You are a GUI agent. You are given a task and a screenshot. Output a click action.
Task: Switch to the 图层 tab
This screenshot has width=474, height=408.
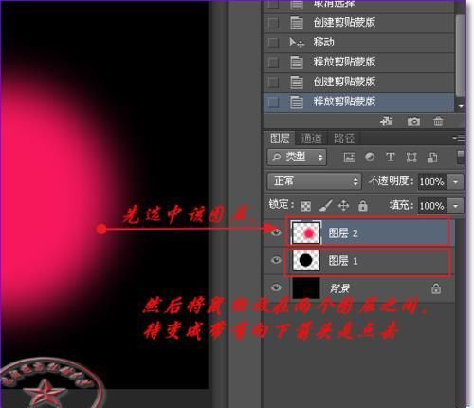pyautogui.click(x=280, y=139)
